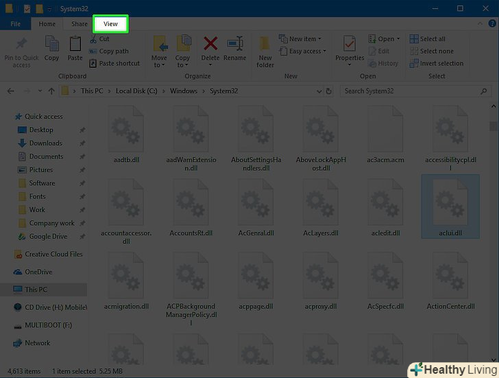
Task: Click the Properties checkmark icon
Action: [x=350, y=44]
